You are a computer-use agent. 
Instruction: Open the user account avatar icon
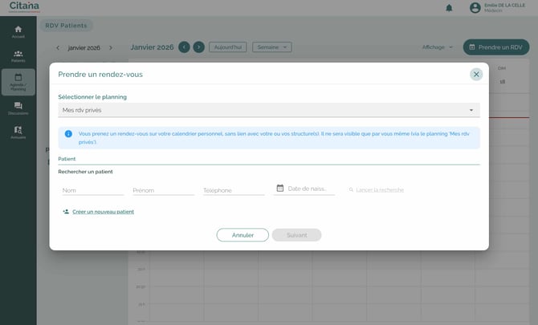[475, 7]
